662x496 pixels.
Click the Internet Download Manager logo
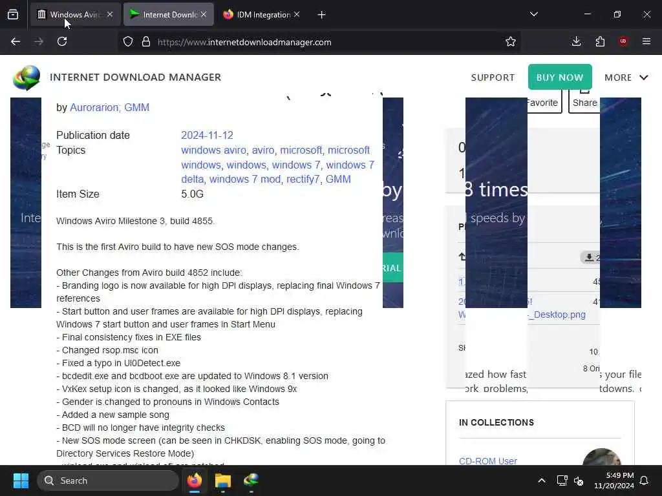(x=27, y=77)
